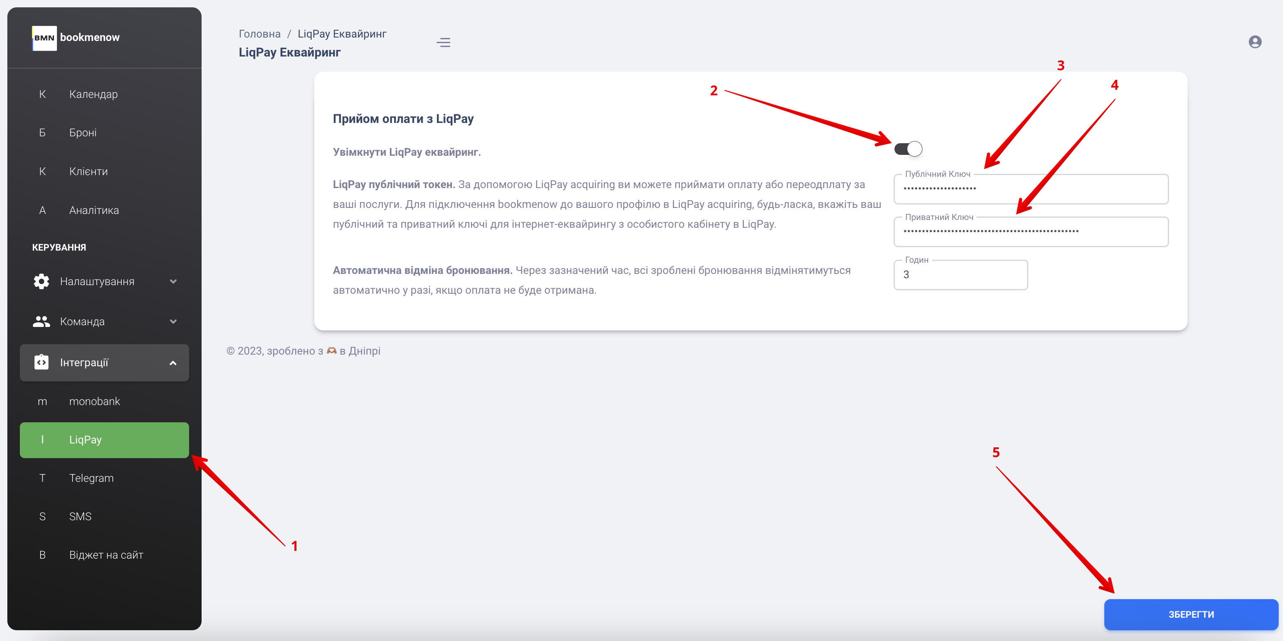Image resolution: width=1283 pixels, height=641 pixels.
Task: Follow the Головна breadcrumb link
Action: click(x=259, y=34)
